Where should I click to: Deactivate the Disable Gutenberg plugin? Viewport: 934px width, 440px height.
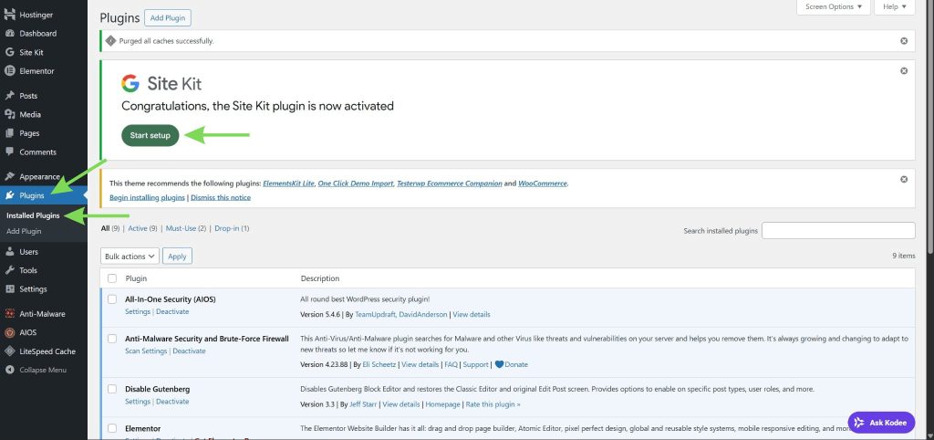point(172,402)
